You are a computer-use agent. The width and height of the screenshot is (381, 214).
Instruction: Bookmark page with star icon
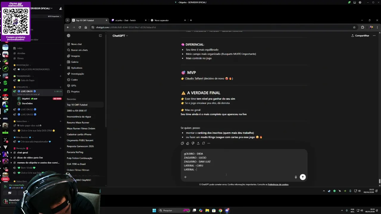pyautogui.click(x=354, y=27)
